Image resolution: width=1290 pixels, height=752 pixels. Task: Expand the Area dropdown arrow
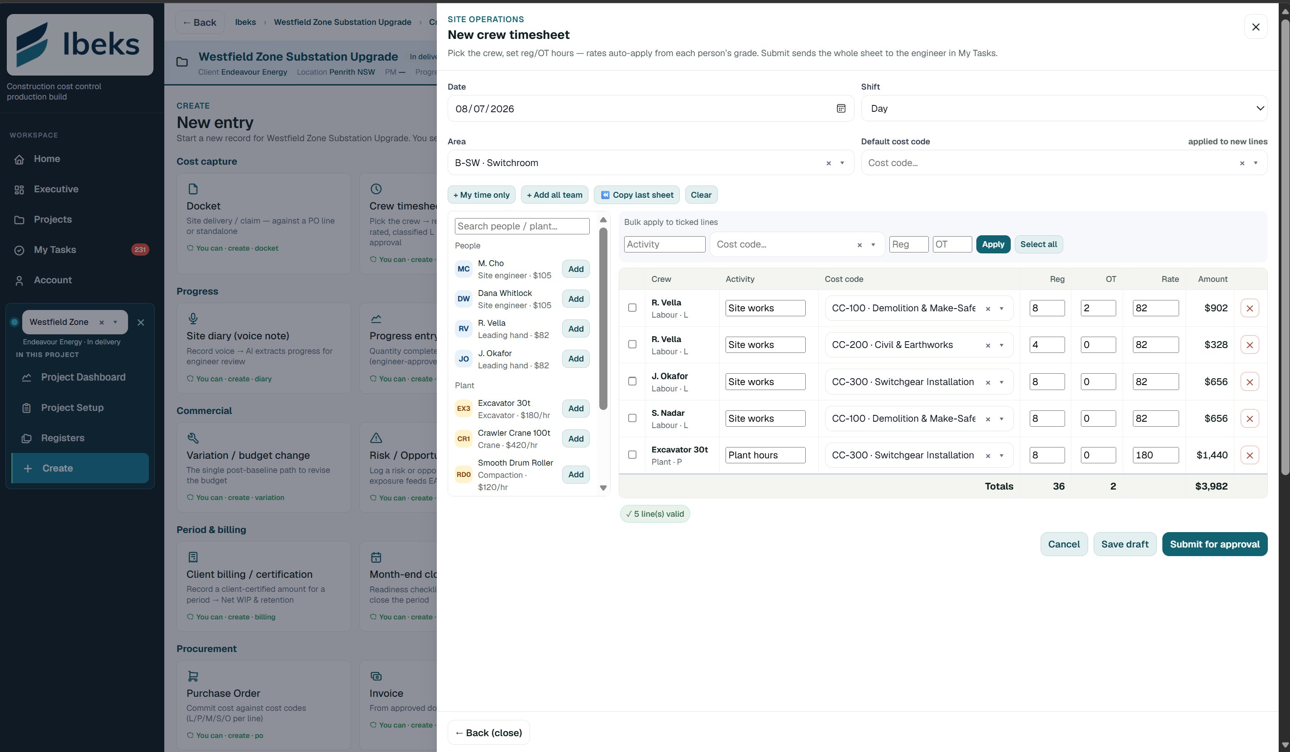[842, 163]
